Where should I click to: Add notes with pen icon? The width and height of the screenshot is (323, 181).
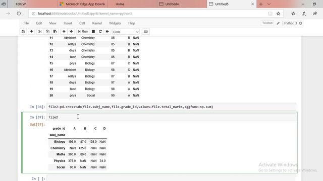(304, 14)
